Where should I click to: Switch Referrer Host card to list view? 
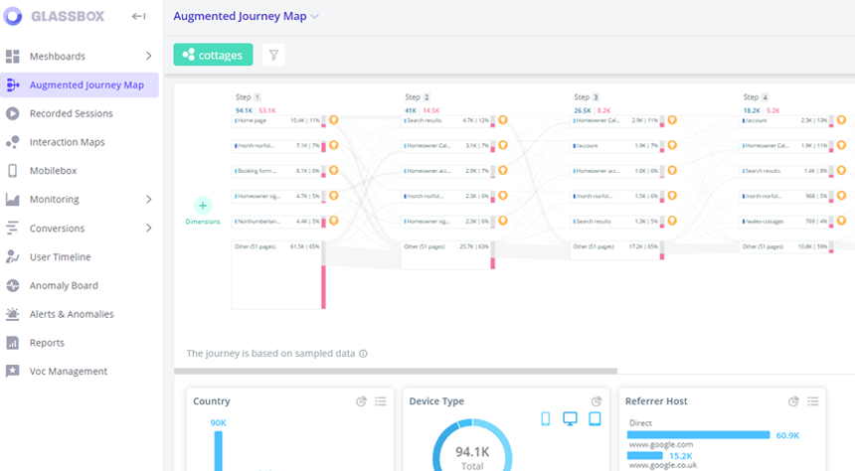(812, 401)
